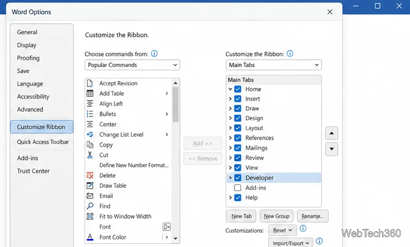
Task: Click the Email envelope icon
Action: [x=89, y=196]
